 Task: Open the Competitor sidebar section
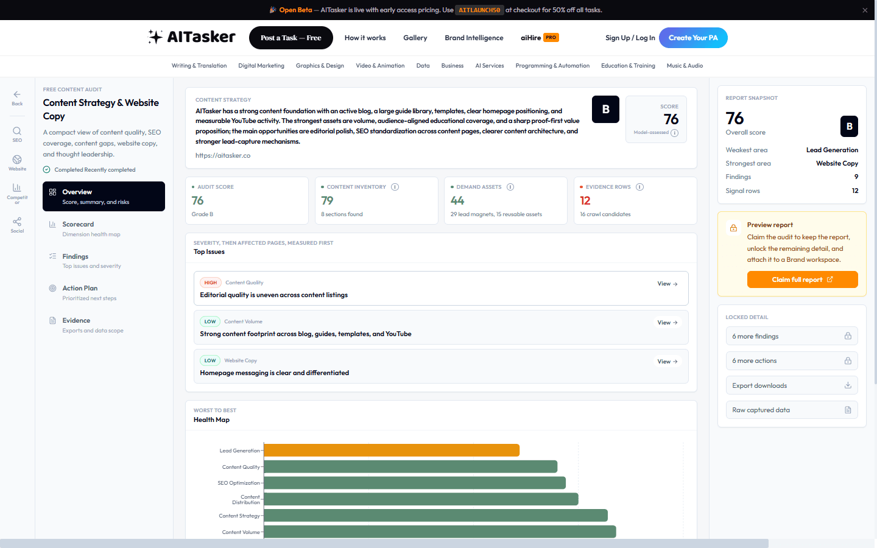pos(17,194)
